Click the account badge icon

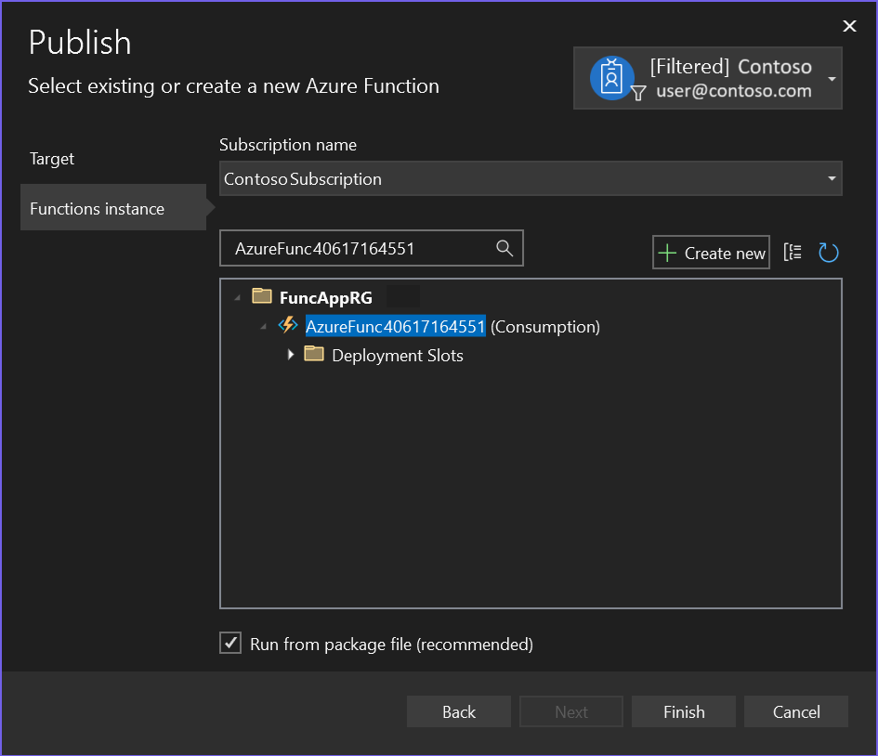tap(610, 78)
